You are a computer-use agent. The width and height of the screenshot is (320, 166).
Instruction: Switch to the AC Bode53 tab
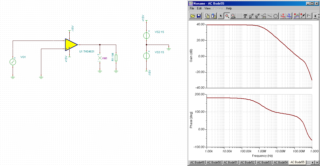[x=264, y=162]
